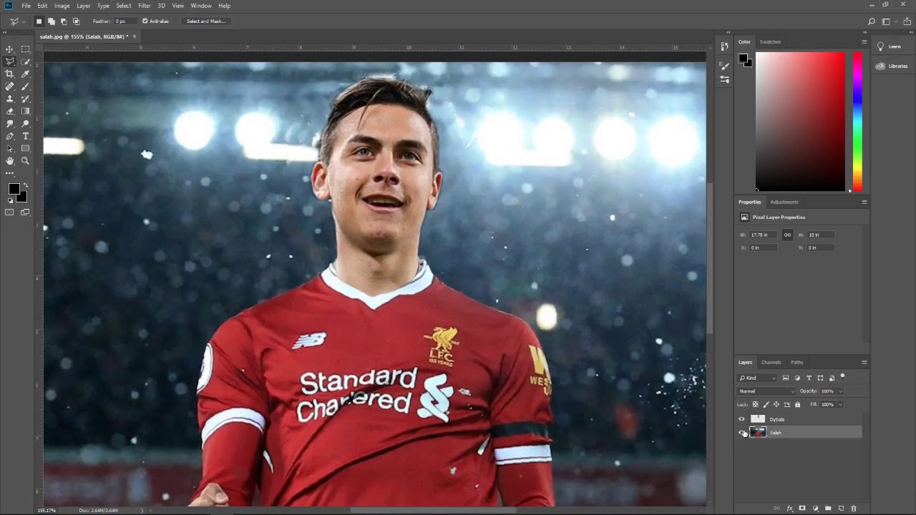Open the Brush Settings panel icon
Viewport: 916px width, 515px height.
[x=724, y=67]
